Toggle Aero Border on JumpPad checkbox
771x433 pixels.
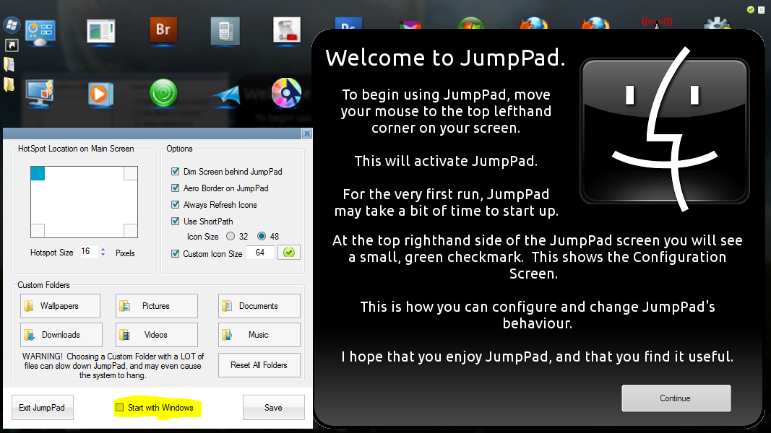[175, 188]
